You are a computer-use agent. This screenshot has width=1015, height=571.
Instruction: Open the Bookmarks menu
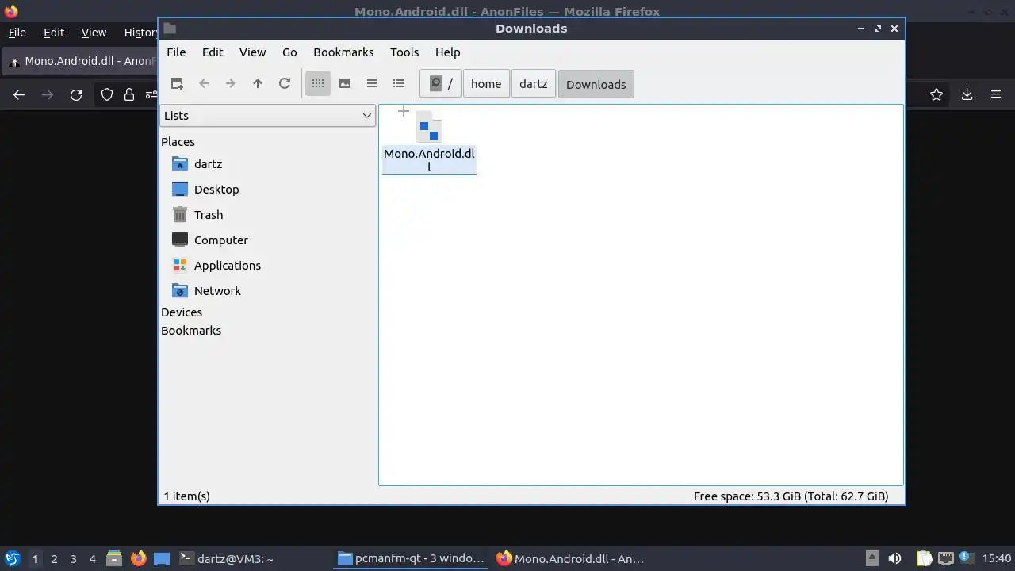pyautogui.click(x=343, y=52)
